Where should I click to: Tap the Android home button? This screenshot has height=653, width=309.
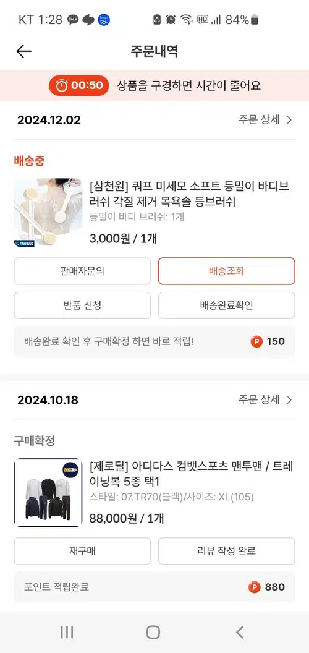pos(153,632)
